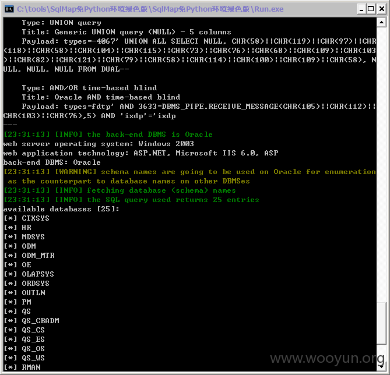Screen dimensions: 390x375
Task: Select the RMAN database entry
Action: coord(22,367)
